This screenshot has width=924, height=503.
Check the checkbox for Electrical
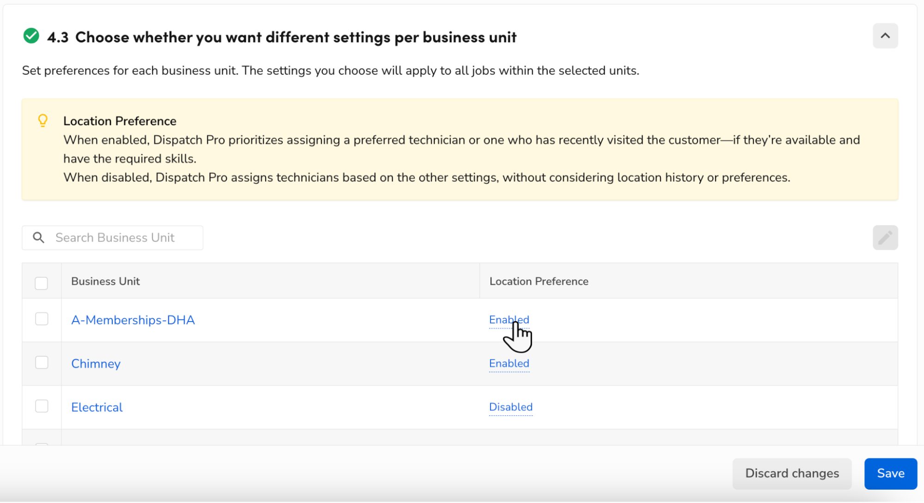(x=42, y=406)
